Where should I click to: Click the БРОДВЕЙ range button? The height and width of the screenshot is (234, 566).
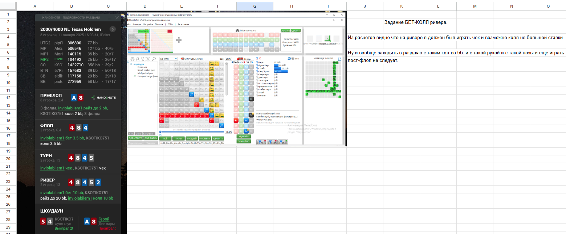coord(192,138)
